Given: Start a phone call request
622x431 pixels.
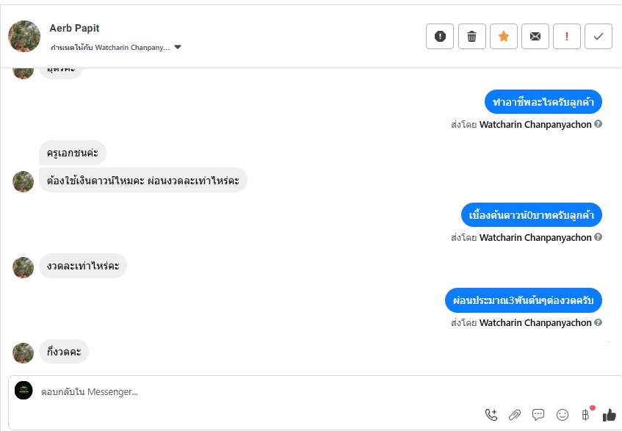Looking at the screenshot, I should pos(491,415).
